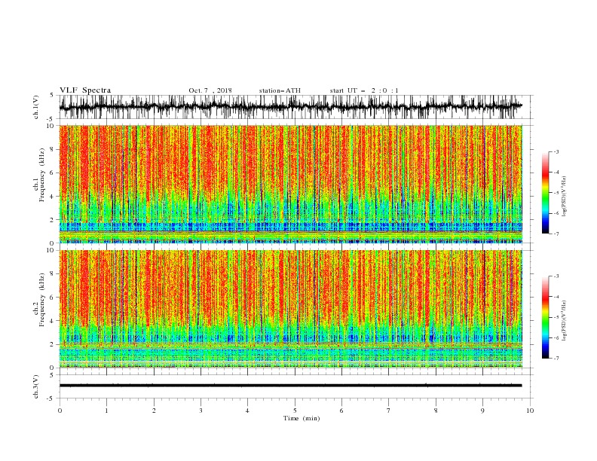The image size is (597, 461).
Task: Click the ch.1 PSD color bar
Action: click(x=545, y=193)
